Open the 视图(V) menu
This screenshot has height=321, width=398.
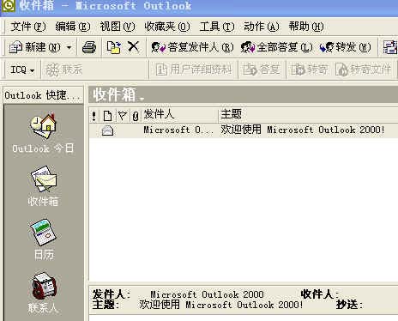118,27
